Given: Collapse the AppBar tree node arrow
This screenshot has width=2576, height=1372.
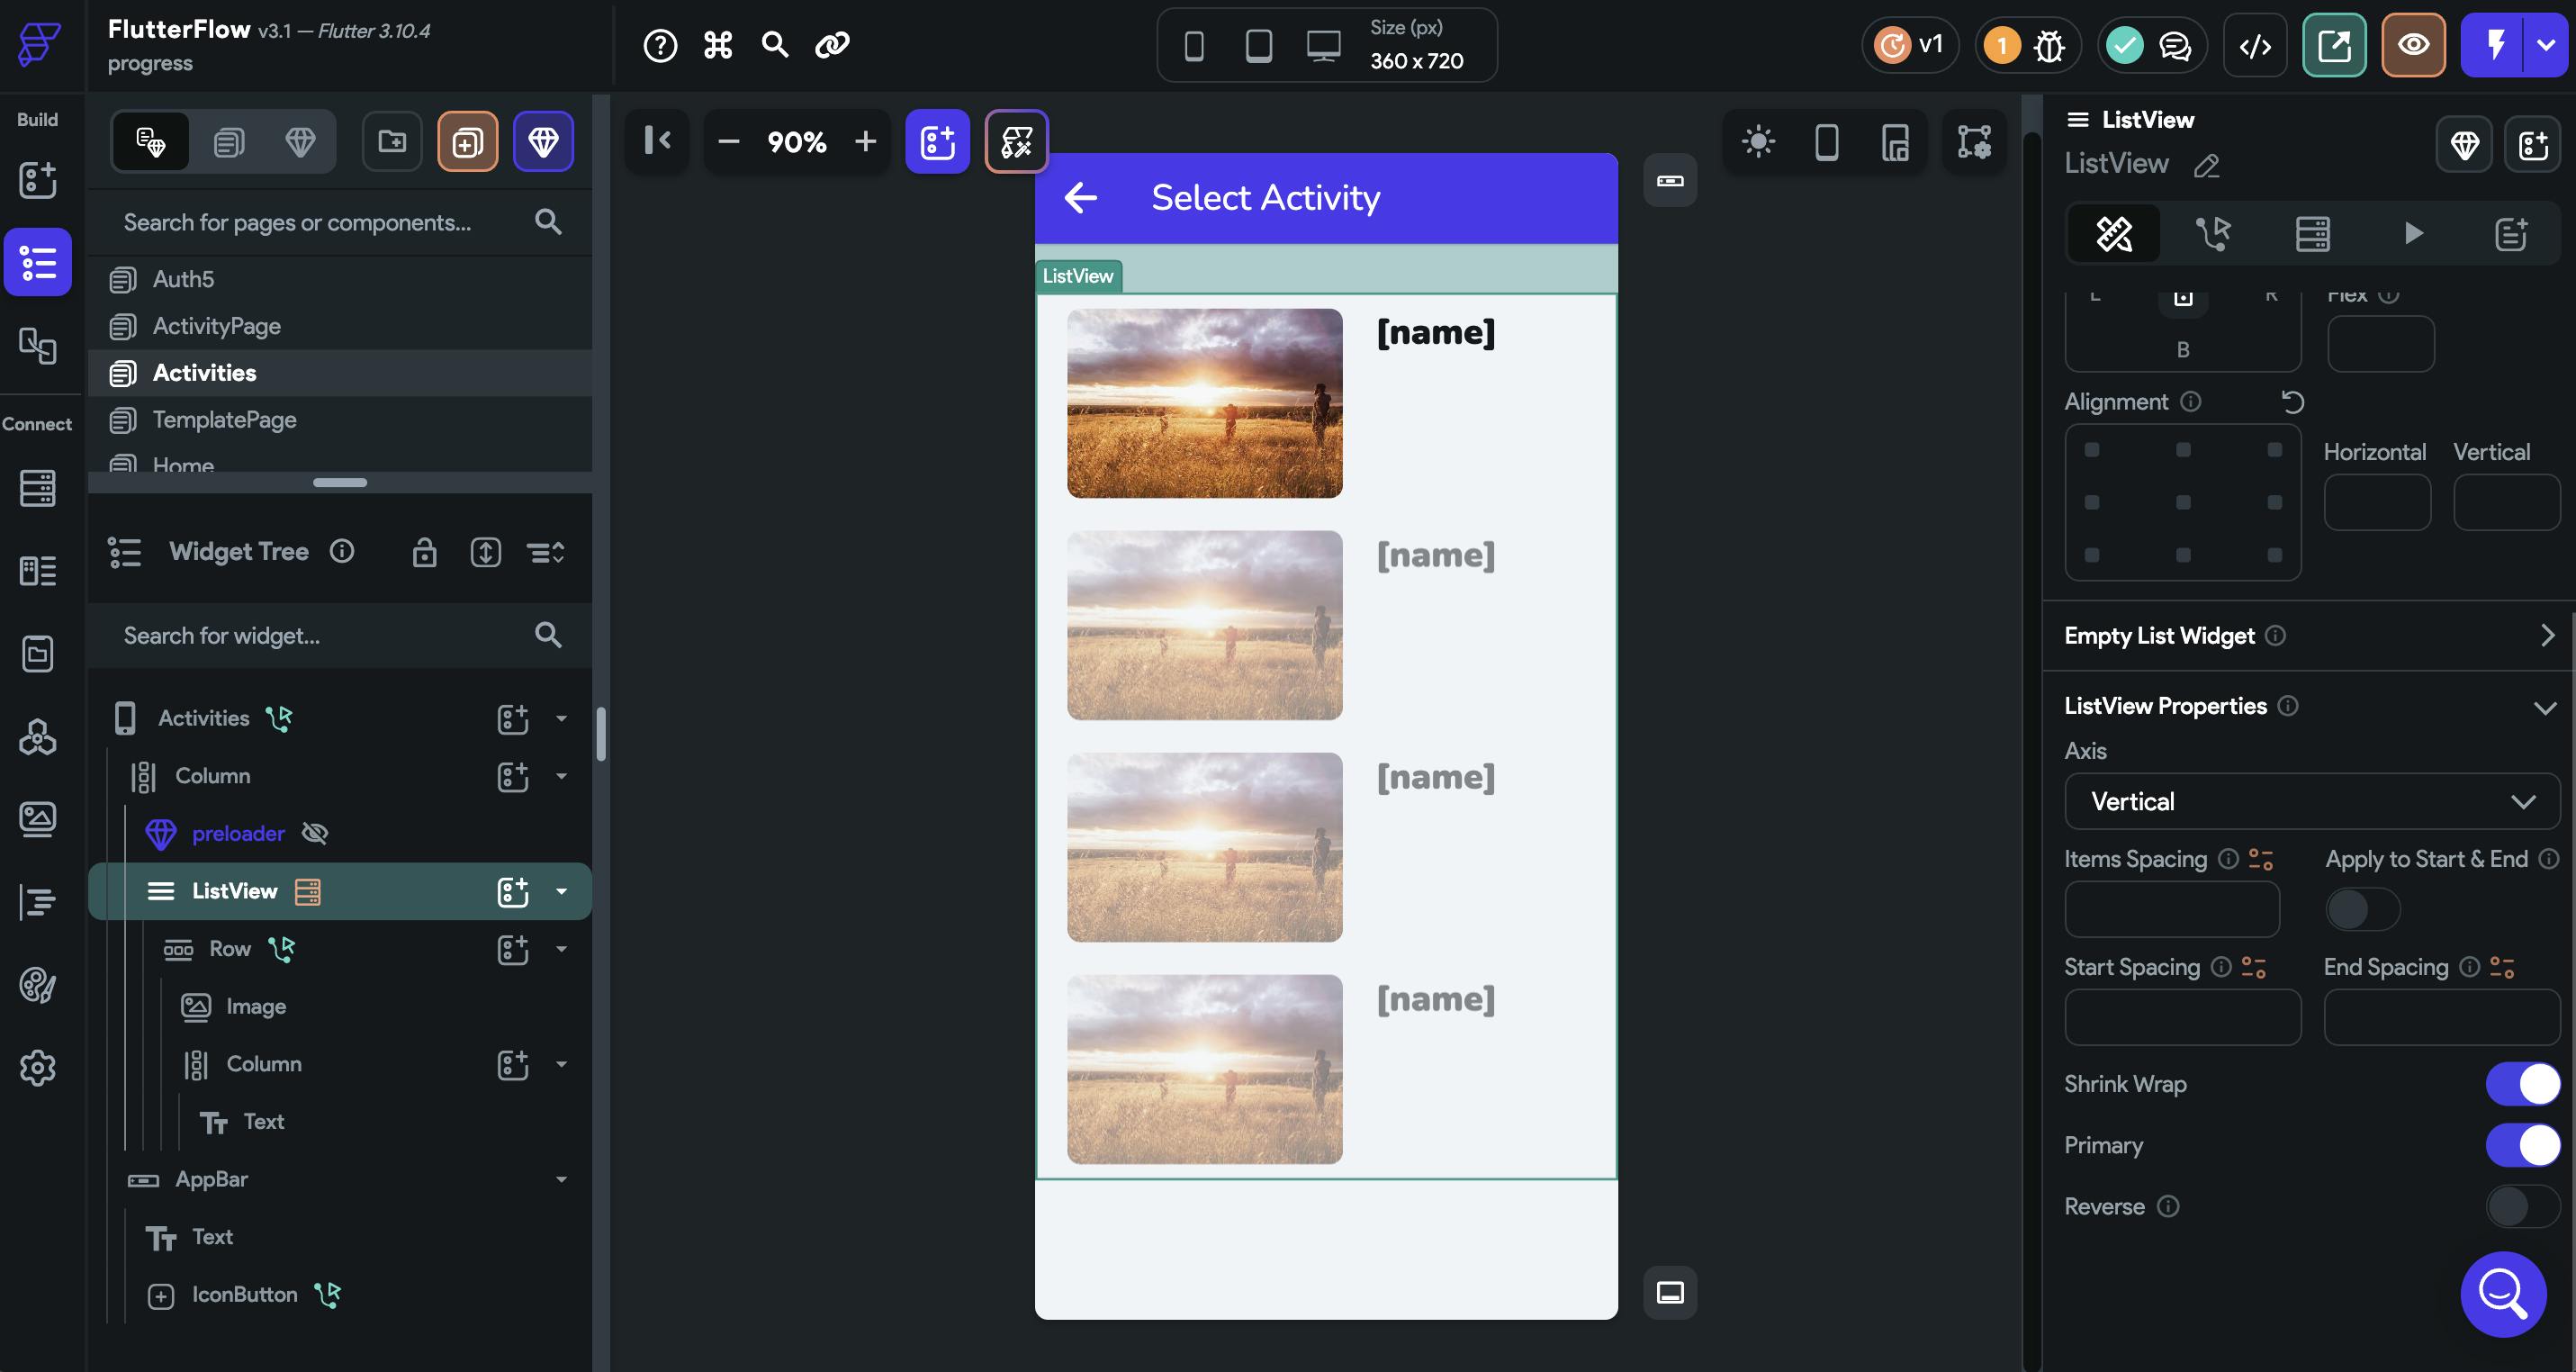Looking at the screenshot, I should [561, 1180].
